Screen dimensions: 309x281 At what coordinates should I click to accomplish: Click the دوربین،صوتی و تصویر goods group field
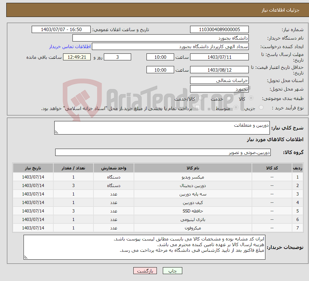[x=163, y=152]
